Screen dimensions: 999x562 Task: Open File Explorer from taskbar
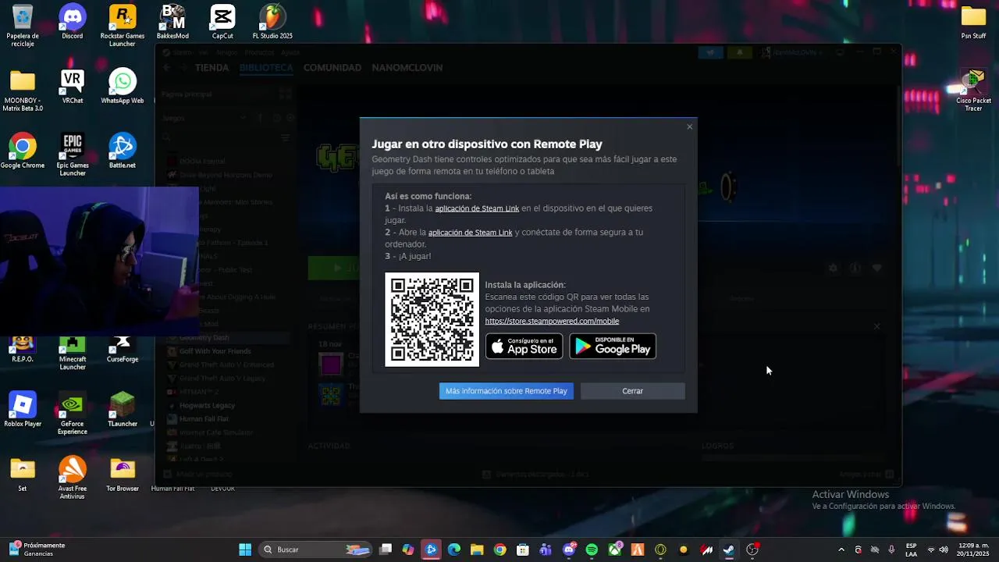477,550
